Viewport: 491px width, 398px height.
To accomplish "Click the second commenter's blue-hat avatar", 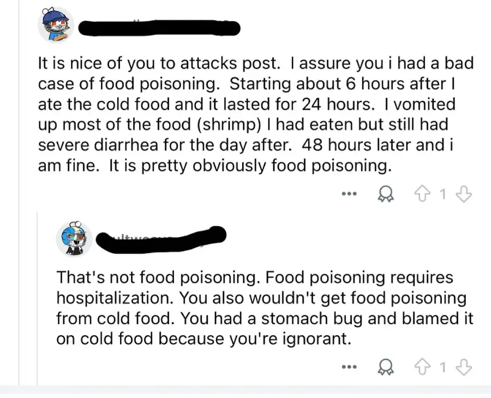I will [x=74, y=239].
